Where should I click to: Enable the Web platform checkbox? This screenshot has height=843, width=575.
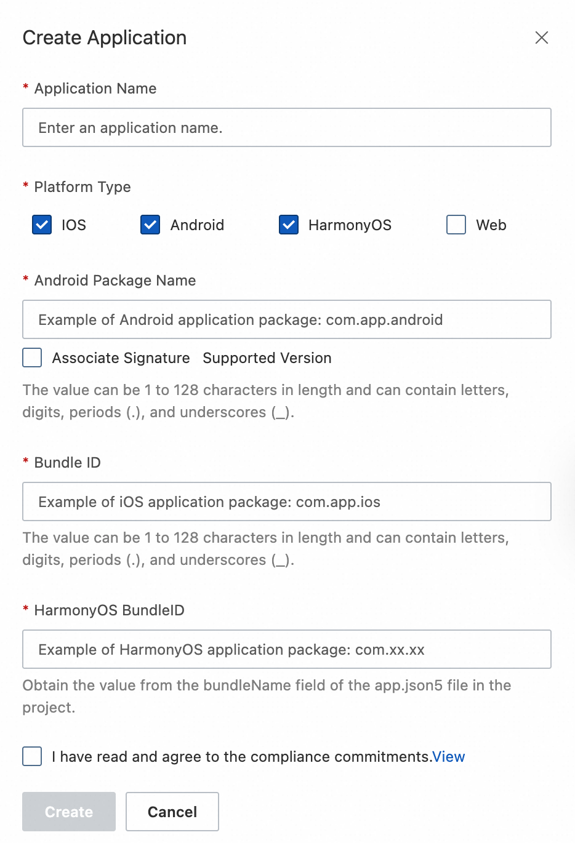pyautogui.click(x=456, y=225)
